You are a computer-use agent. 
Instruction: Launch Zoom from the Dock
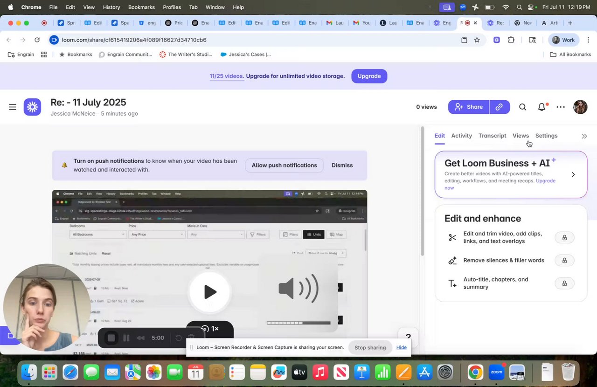[x=496, y=372]
